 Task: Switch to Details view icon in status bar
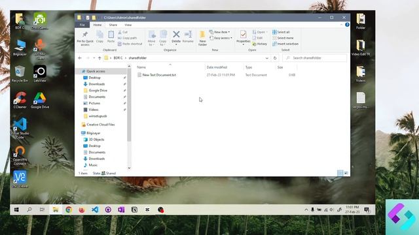coord(340,173)
